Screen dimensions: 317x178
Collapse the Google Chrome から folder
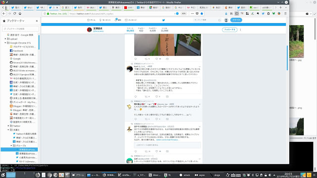click(x=5, y=43)
